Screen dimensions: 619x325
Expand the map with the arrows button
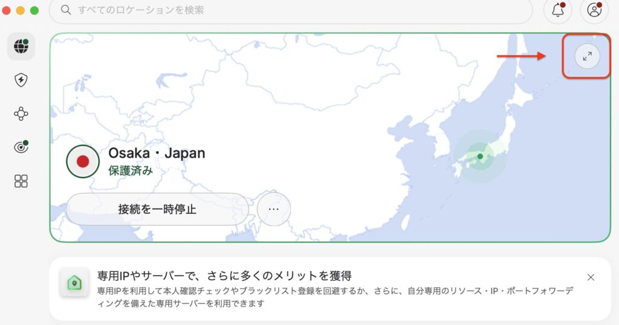tap(587, 56)
